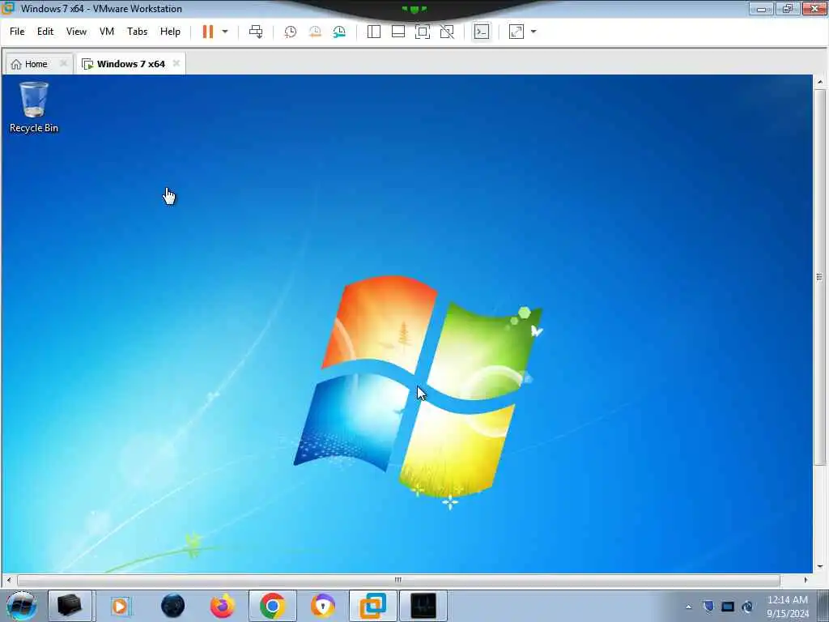The width and height of the screenshot is (829, 622).
Task: Click the monitor tray icon
Action: [x=728, y=607]
